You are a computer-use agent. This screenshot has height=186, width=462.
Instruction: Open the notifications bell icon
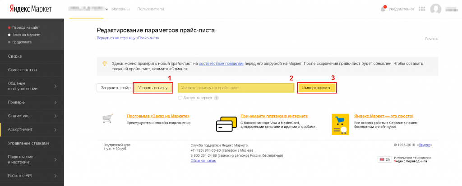pos(383,9)
